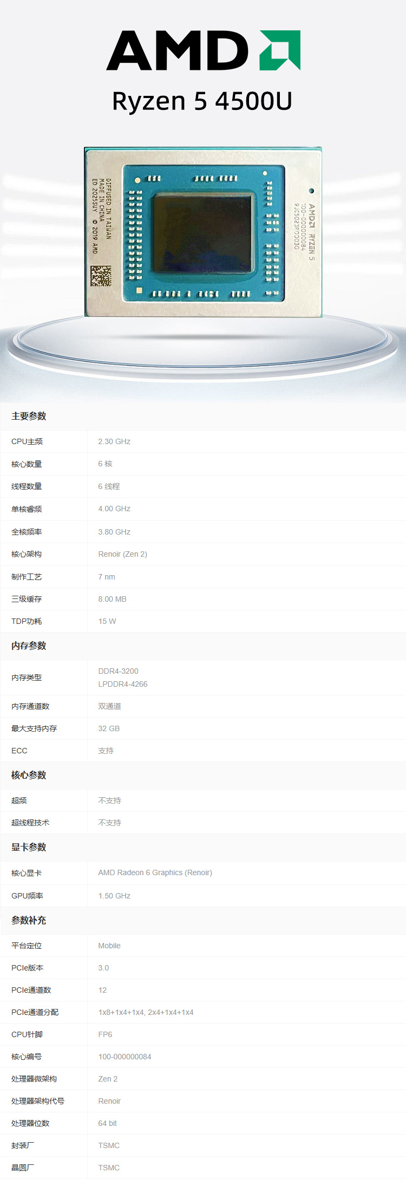This screenshot has width=406, height=1179.
Task: Click the 核心参数 section header
Action: click(x=29, y=775)
